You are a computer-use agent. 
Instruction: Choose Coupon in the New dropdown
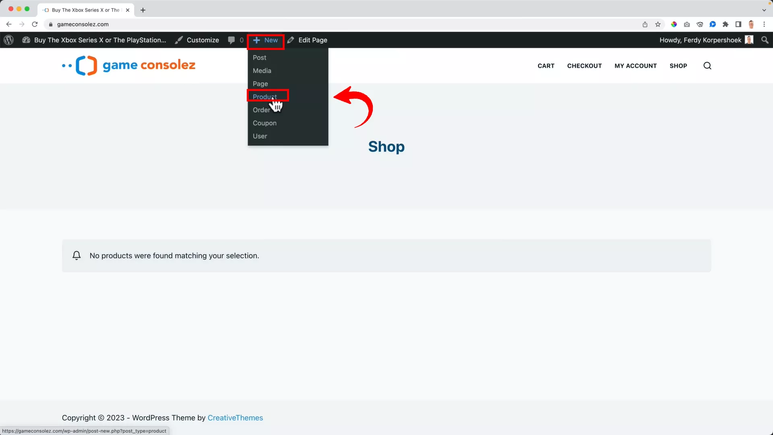[x=265, y=123]
